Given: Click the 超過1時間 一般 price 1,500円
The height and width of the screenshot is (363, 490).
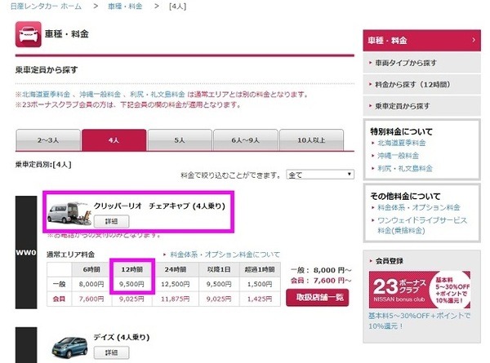Looking at the screenshot, I should pos(260,284).
